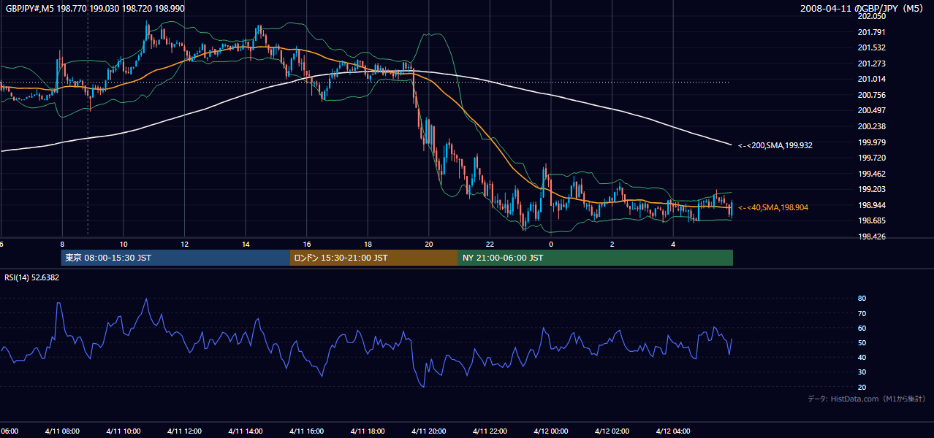The image size is (934, 438).
Task: Click RSI scale value 80
Action: tap(862, 299)
